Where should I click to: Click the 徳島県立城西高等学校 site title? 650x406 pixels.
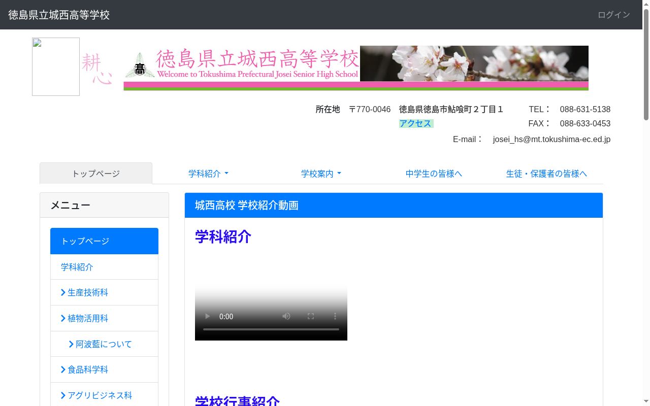tap(59, 15)
